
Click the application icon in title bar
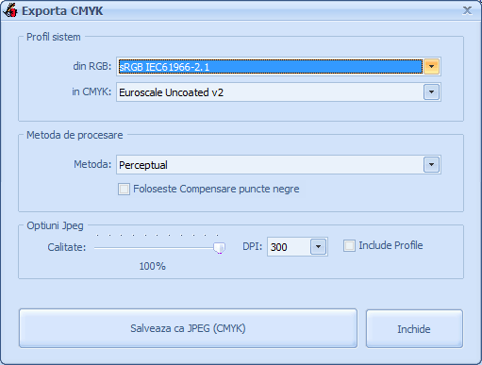click(10, 10)
